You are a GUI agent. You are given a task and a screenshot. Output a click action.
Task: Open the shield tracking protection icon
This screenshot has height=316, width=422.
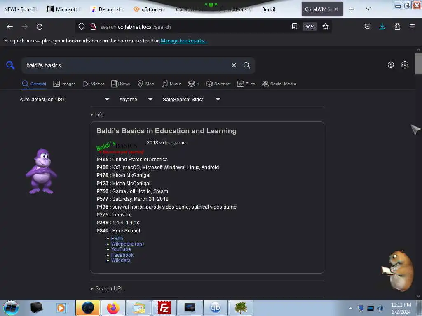pyautogui.click(x=82, y=27)
